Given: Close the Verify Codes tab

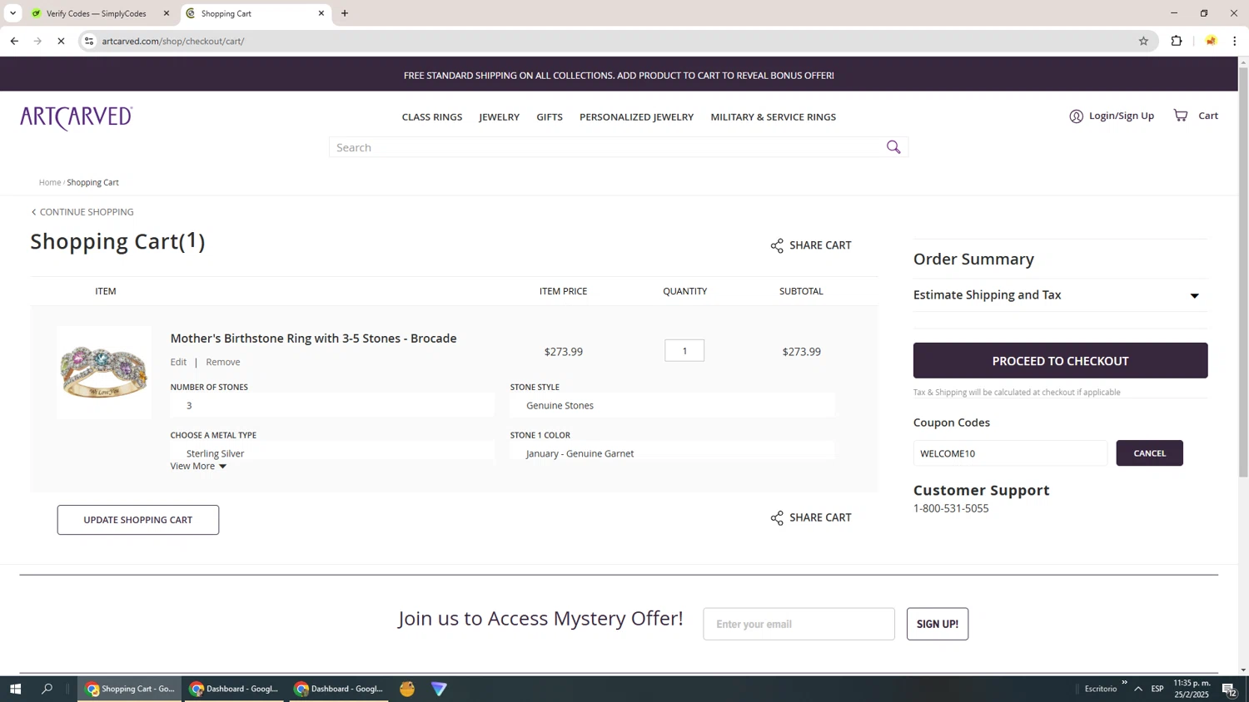Looking at the screenshot, I should pyautogui.click(x=166, y=13).
